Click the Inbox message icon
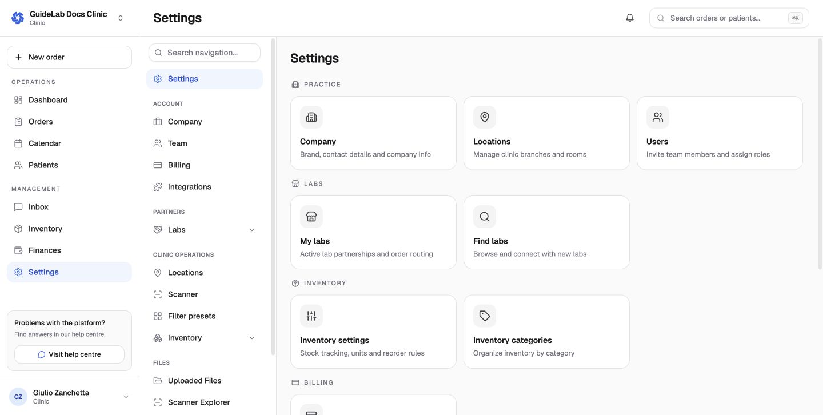 pyautogui.click(x=18, y=207)
